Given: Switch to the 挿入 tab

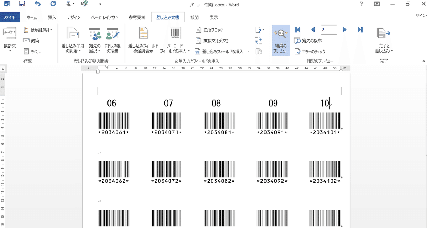Looking at the screenshot, I should click(52, 17).
